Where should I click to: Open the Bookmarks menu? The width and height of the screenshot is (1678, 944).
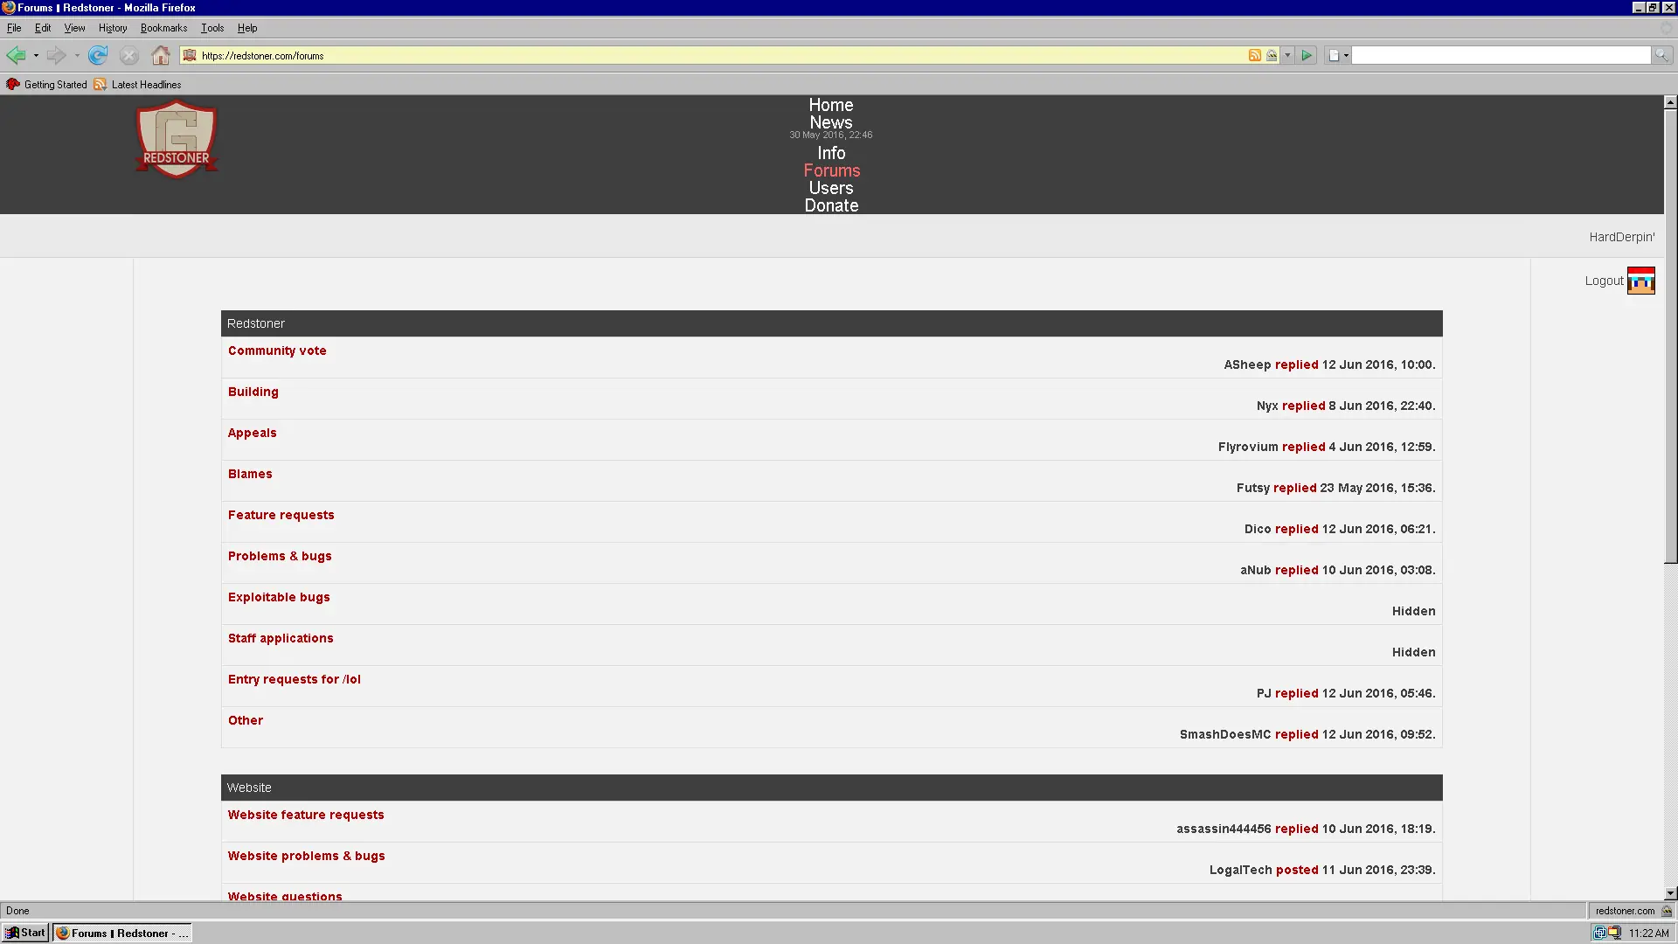point(163,28)
